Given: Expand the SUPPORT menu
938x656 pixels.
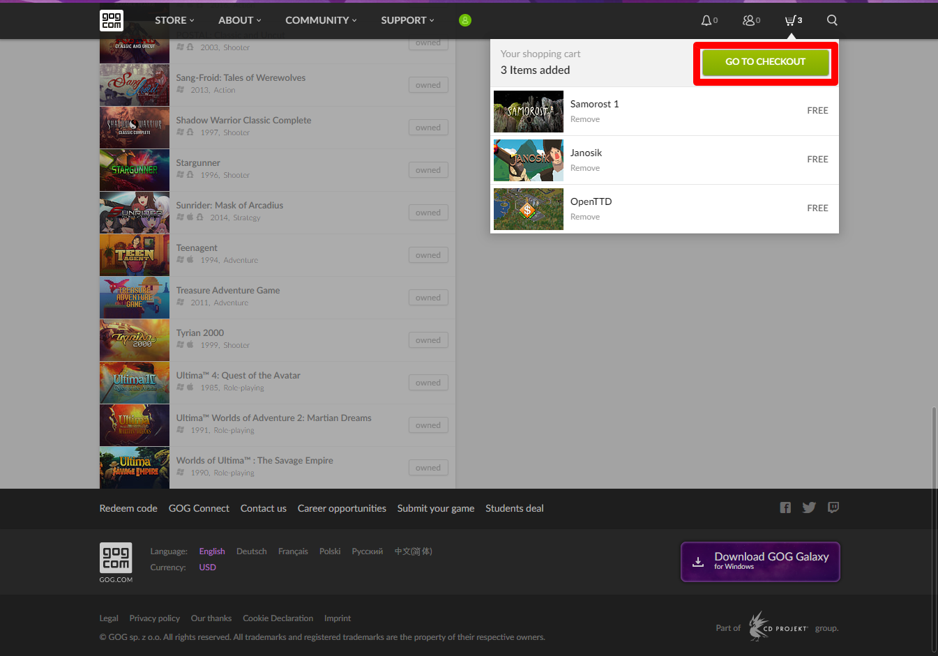Looking at the screenshot, I should (x=407, y=20).
